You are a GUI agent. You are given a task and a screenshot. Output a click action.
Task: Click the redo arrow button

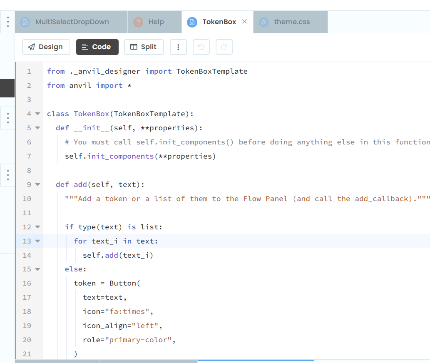click(224, 47)
